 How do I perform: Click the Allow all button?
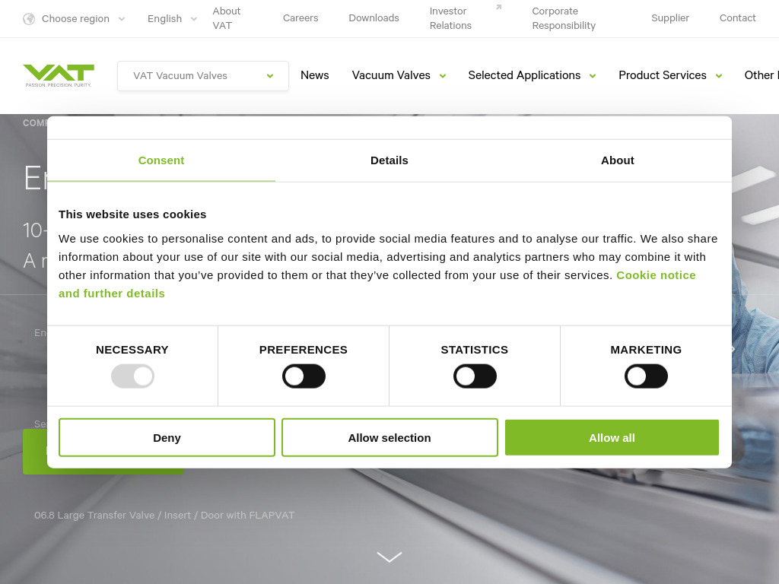[612, 437]
